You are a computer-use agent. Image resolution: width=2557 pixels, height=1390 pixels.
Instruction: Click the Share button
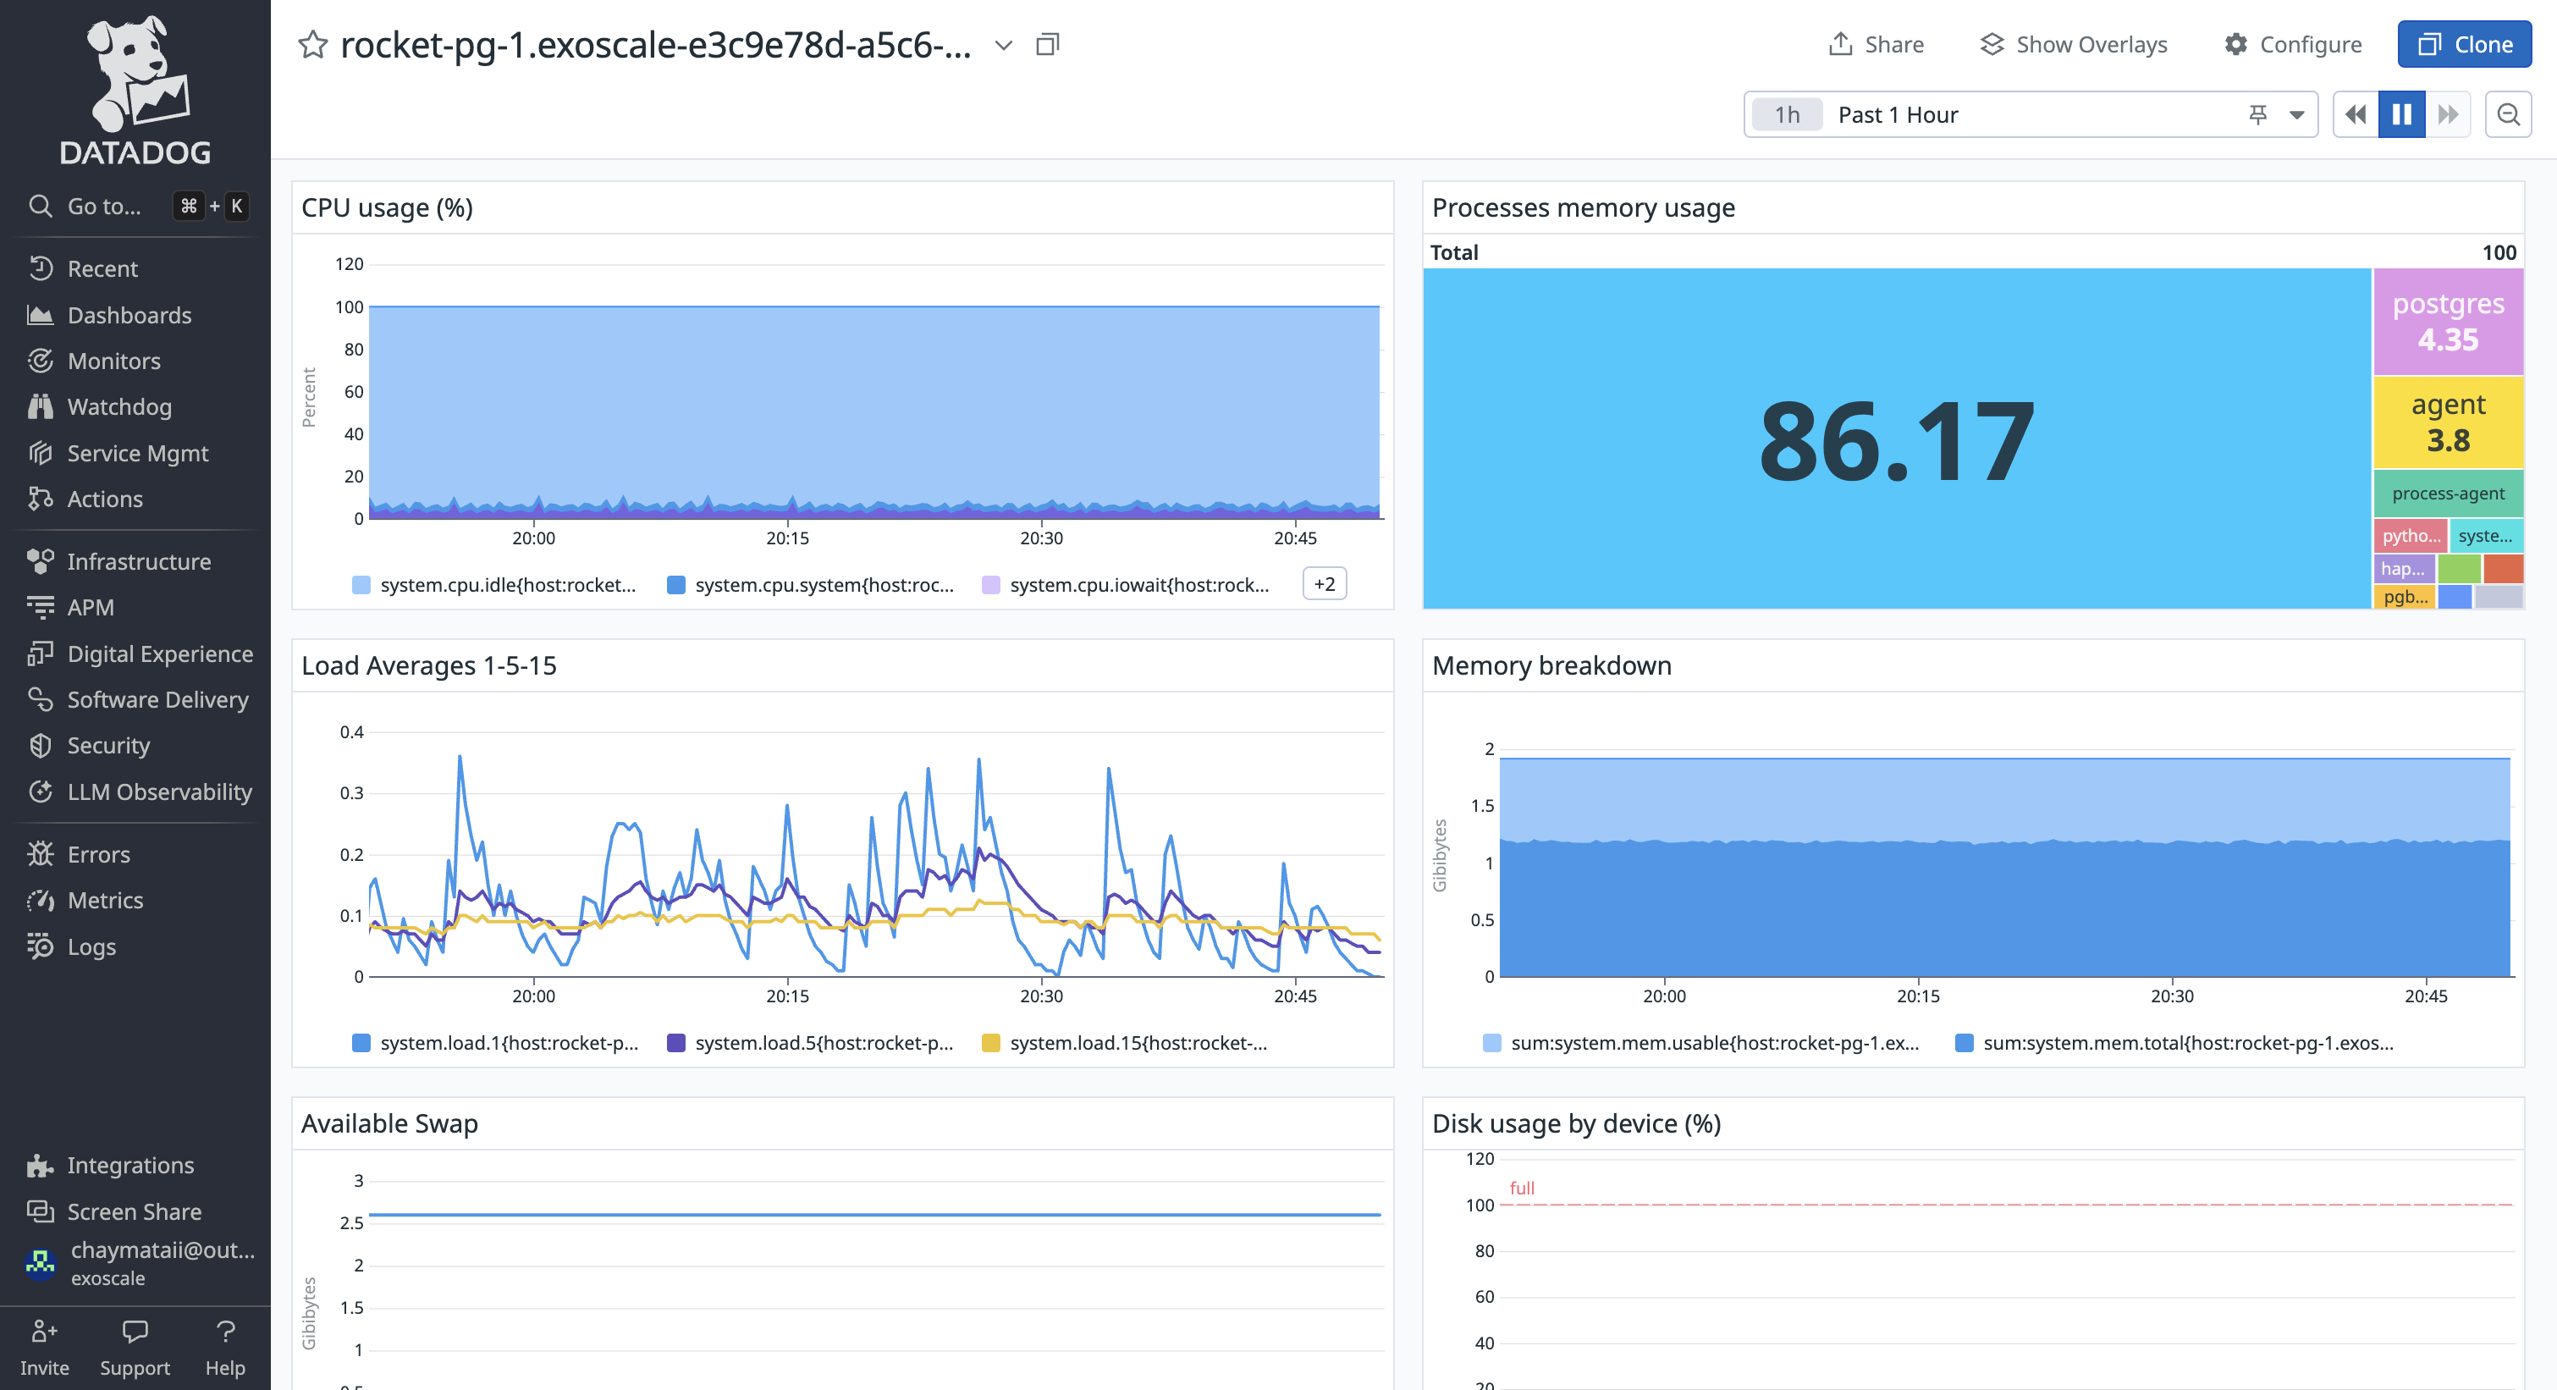coord(1875,44)
